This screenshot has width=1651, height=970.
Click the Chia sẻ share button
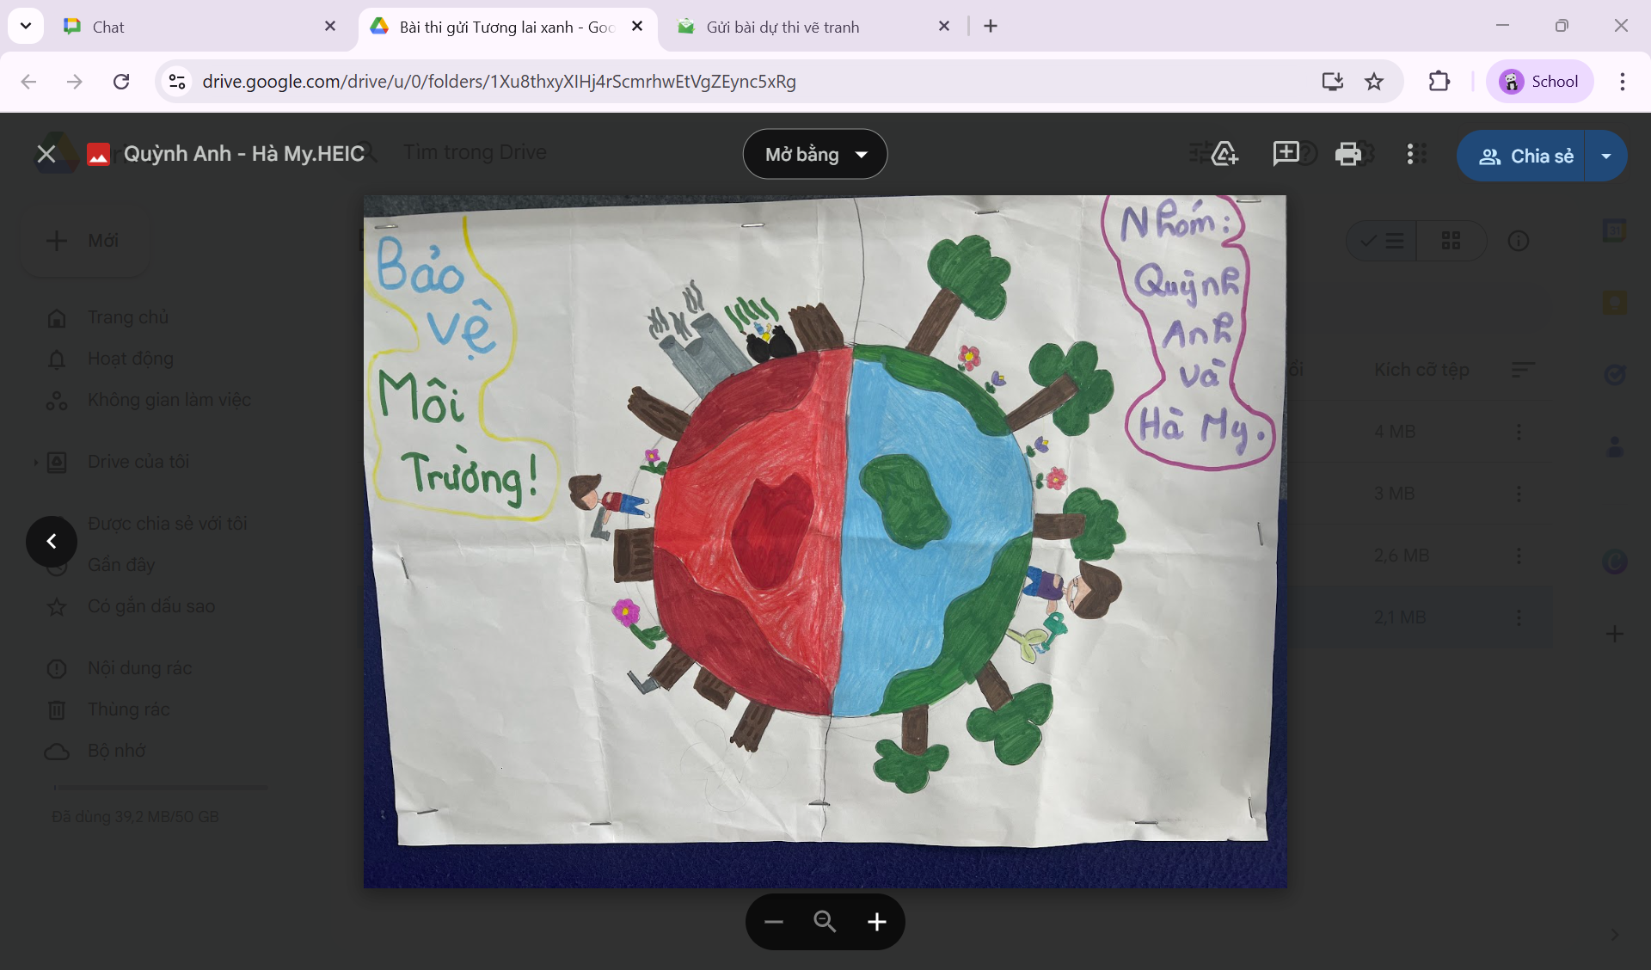(1520, 156)
